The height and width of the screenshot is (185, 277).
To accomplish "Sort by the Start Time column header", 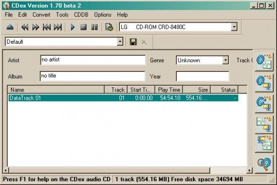I will 141,90.
